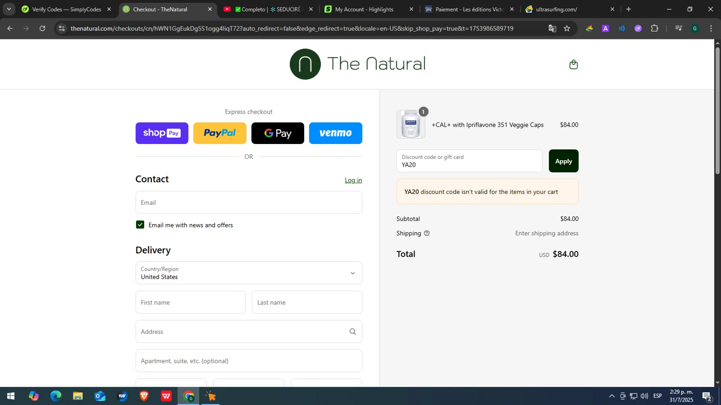
Task: Open the shopping cart bag icon
Action: point(573,64)
